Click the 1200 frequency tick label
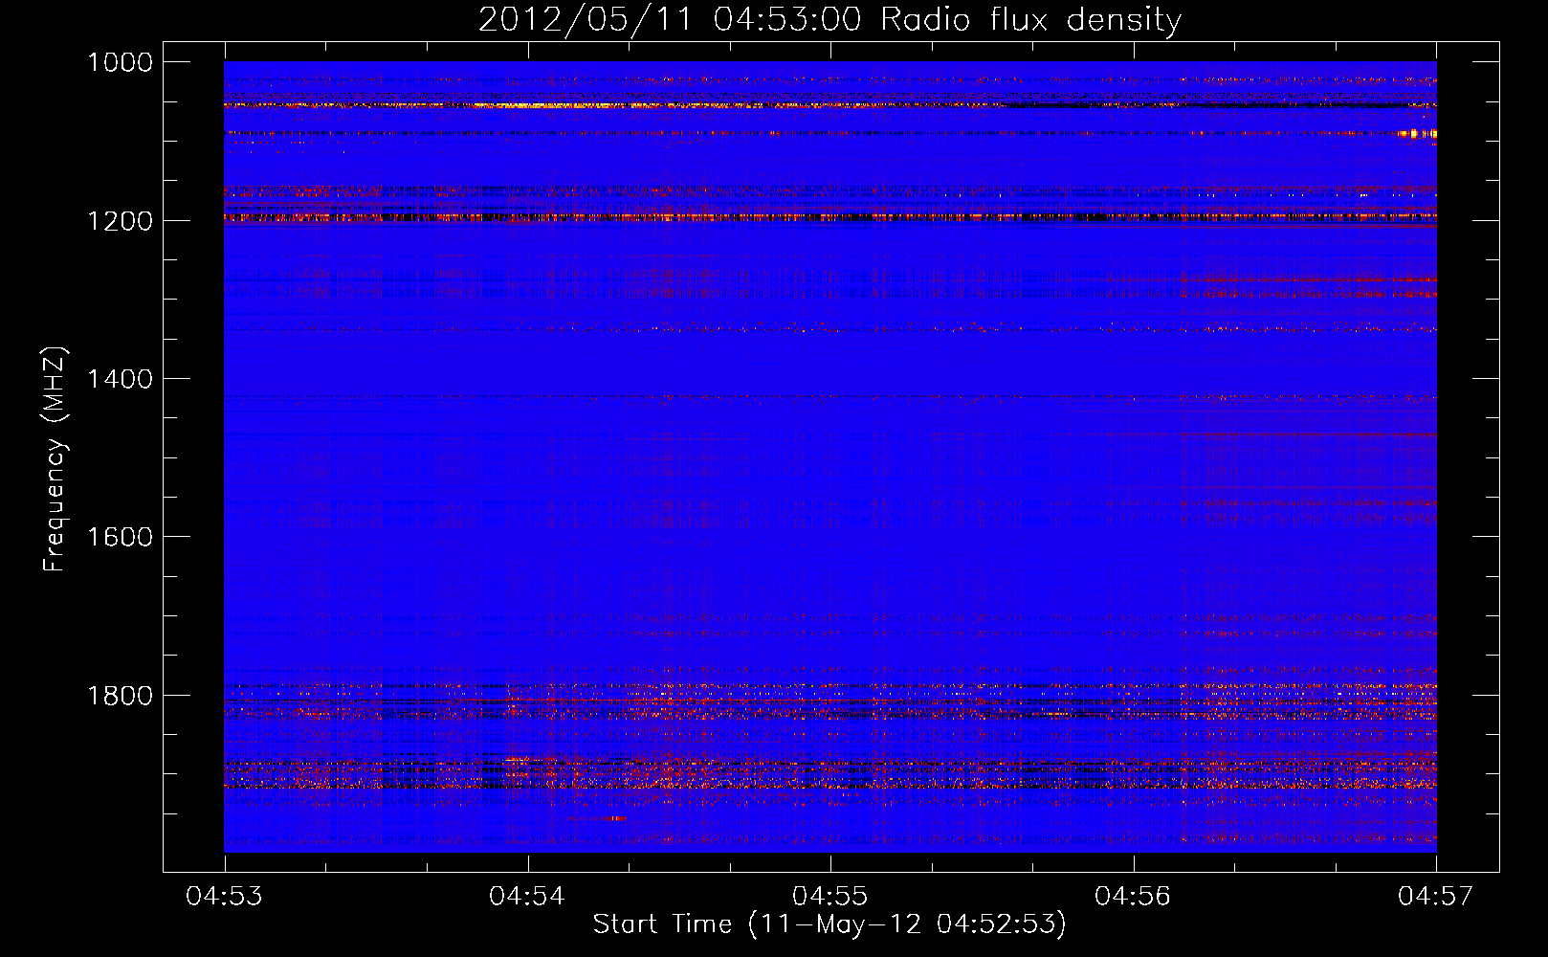1548x957 pixels. tap(120, 221)
